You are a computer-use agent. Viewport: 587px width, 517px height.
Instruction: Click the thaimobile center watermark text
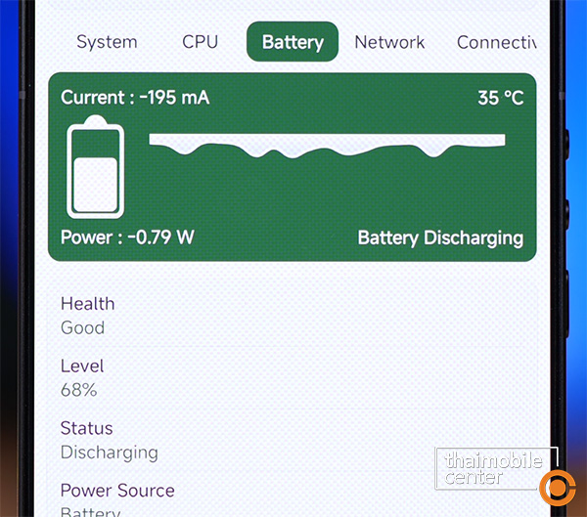[x=493, y=468]
